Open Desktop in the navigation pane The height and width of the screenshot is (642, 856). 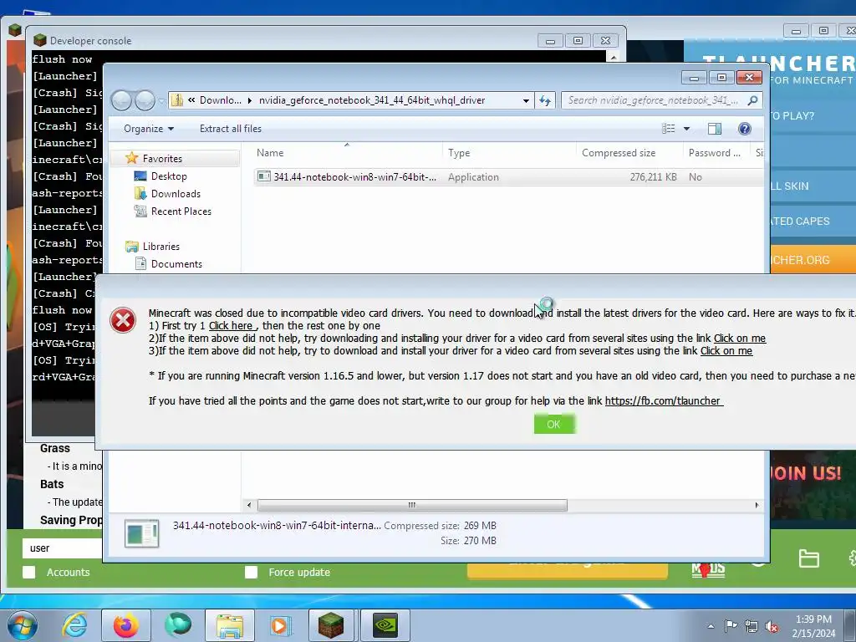[x=169, y=176]
